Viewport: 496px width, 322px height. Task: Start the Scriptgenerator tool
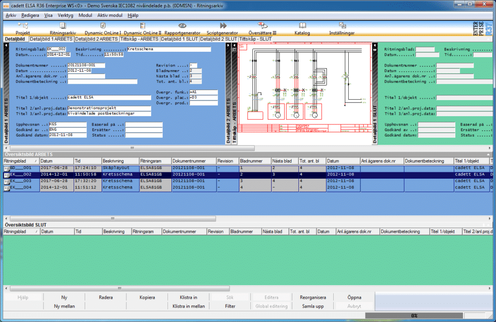coord(222,29)
